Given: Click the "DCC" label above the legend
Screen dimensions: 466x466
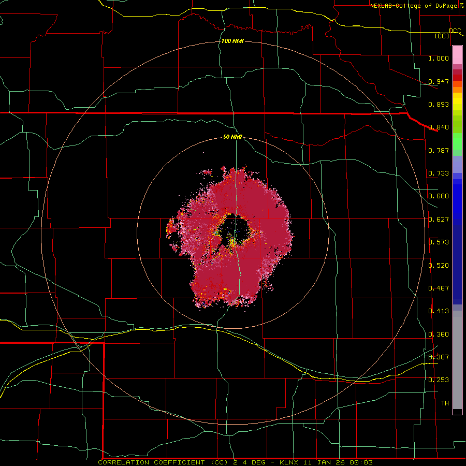Looking at the screenshot, I should [x=455, y=31].
